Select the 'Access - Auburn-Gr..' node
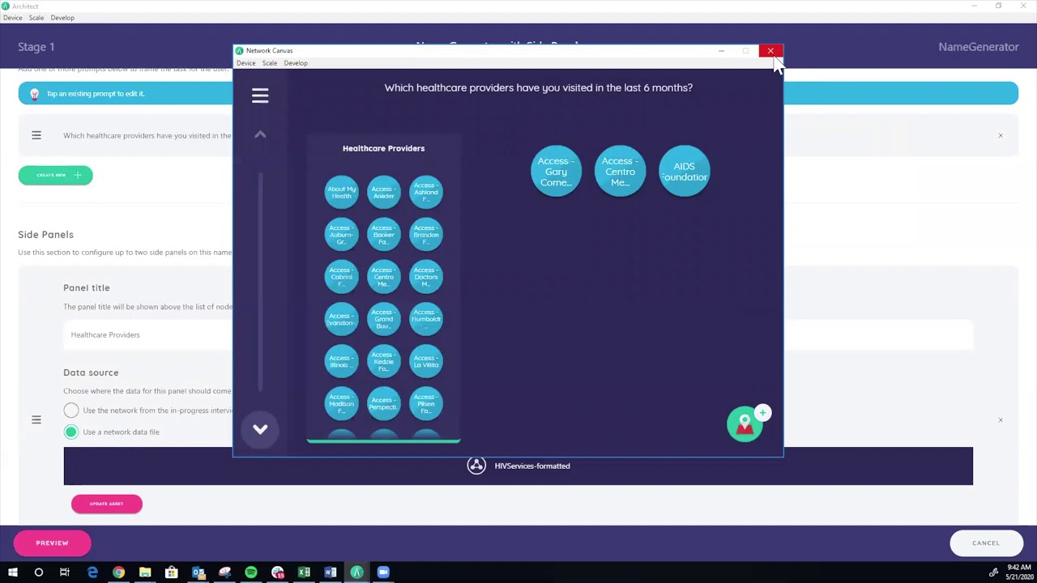 click(341, 235)
